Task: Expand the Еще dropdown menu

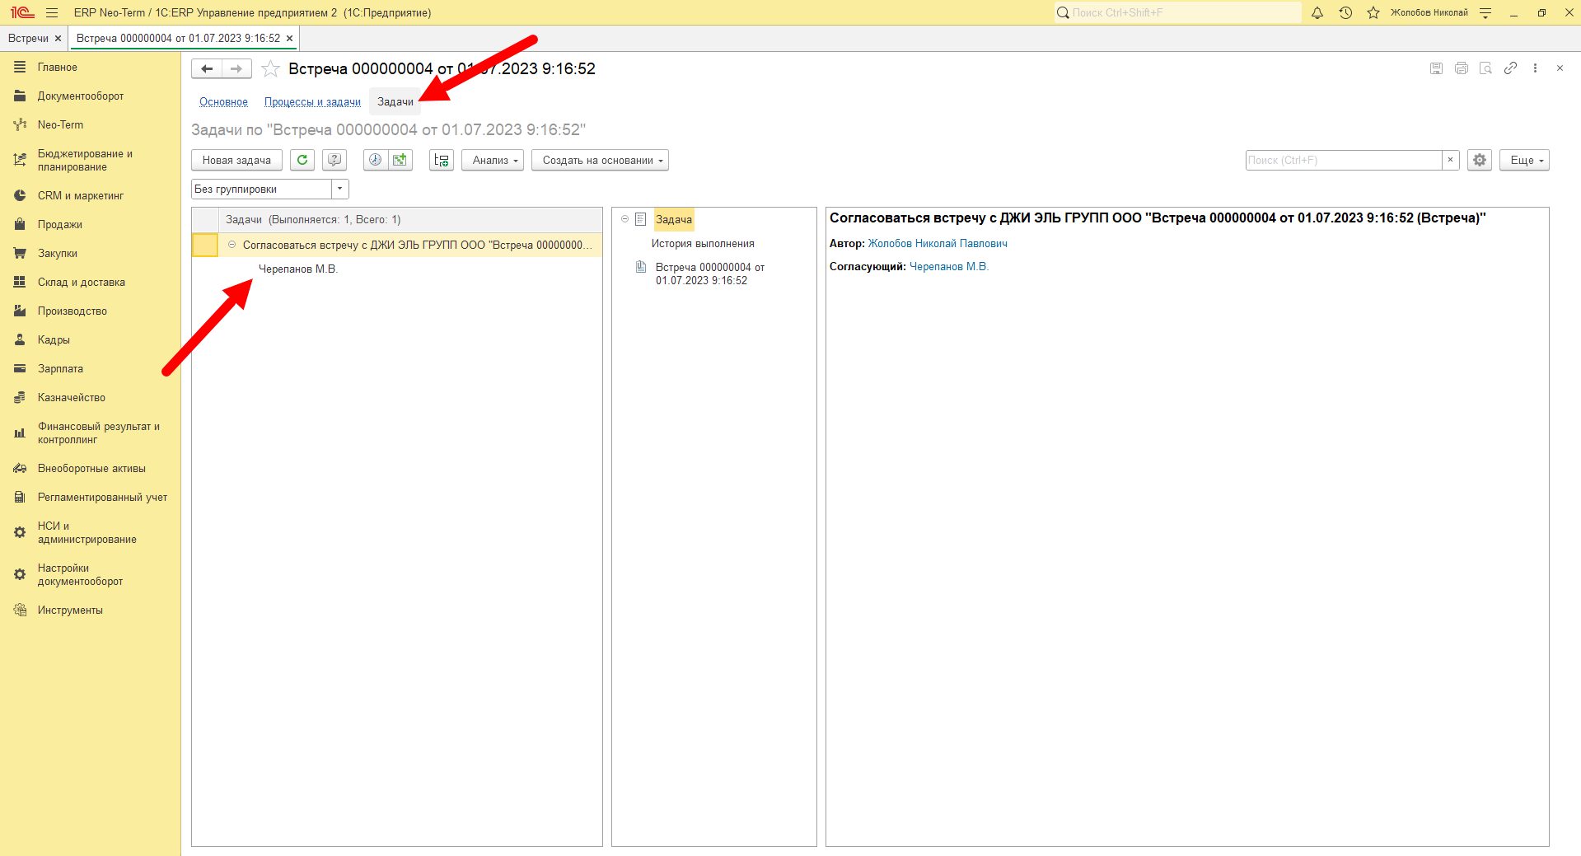Action: point(1524,160)
